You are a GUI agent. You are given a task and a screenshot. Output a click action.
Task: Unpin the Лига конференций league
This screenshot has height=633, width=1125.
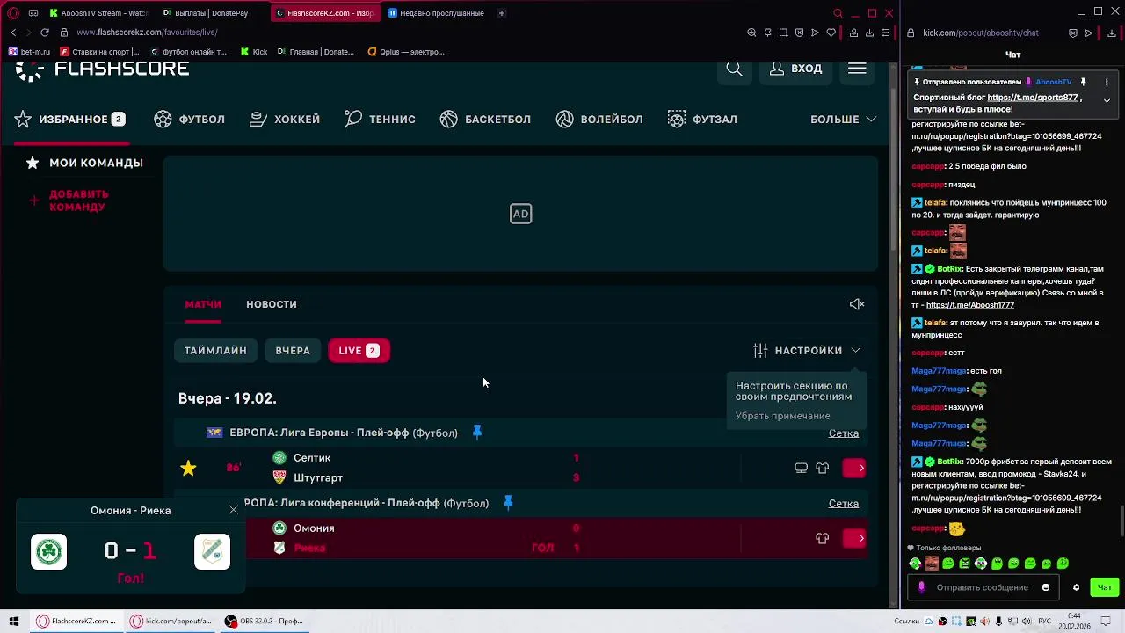[508, 502]
